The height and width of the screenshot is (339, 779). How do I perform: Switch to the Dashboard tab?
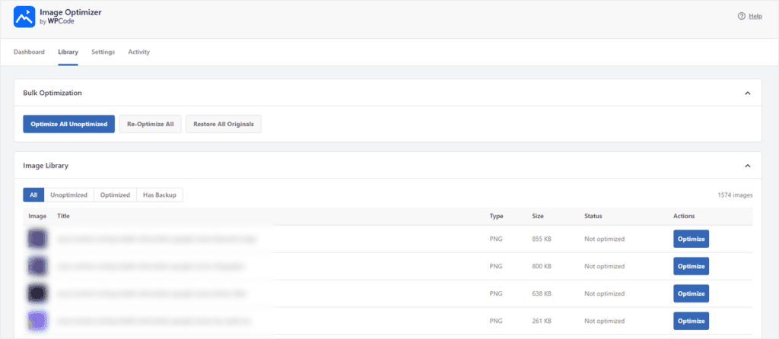click(29, 52)
